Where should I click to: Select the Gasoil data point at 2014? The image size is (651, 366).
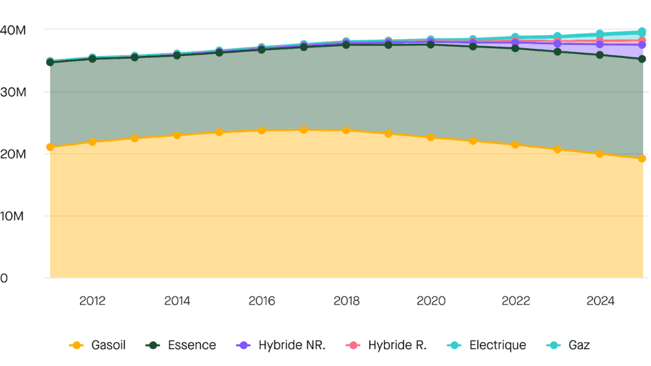(x=177, y=135)
